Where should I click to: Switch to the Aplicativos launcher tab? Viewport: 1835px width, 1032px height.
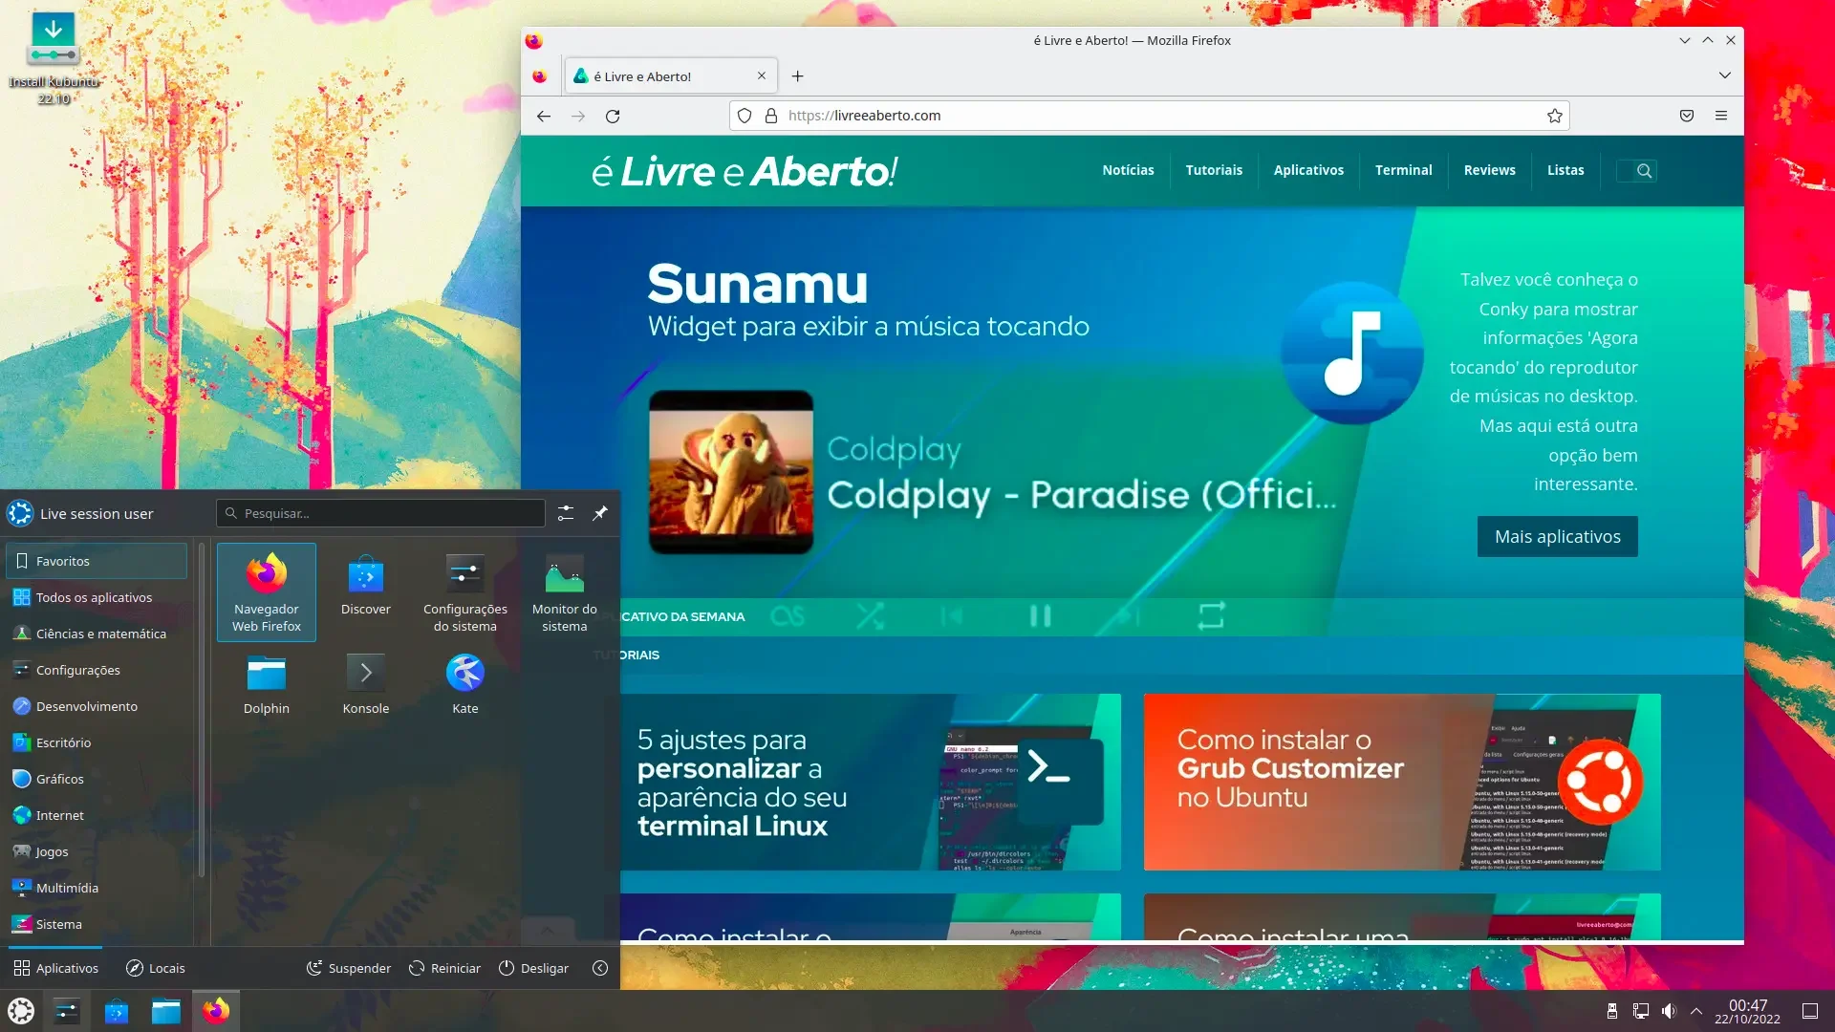pyautogui.click(x=55, y=968)
